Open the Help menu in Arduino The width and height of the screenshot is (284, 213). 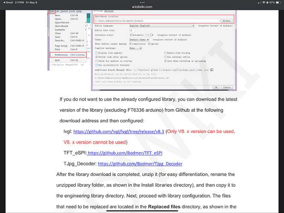pyautogui.click(x=79, y=12)
